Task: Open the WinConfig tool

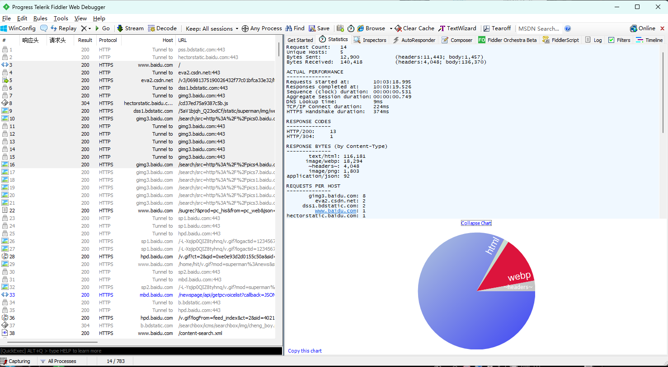Action: tap(18, 28)
